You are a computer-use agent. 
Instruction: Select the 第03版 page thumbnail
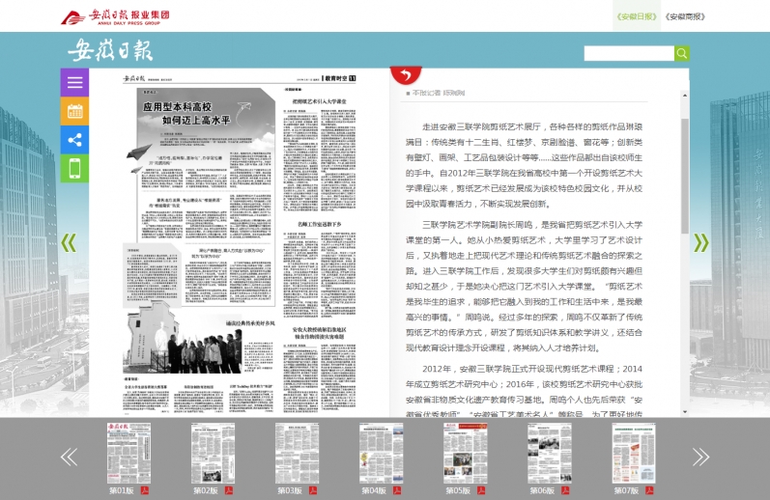296,454
